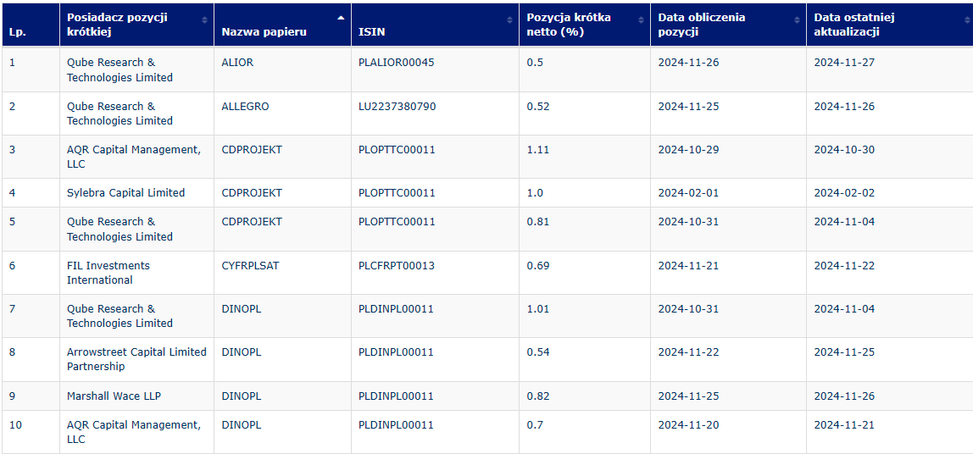Click Arrowstreet Capital Limited Partnership cell

click(x=136, y=359)
